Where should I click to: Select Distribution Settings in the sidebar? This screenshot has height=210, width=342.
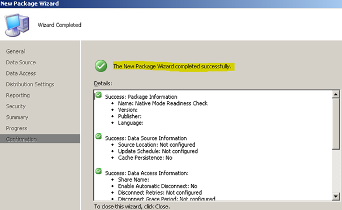(x=30, y=84)
